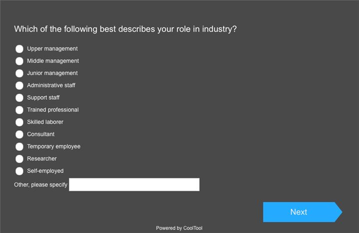This screenshot has width=359, height=233.
Task: Select the Upper management radio button
Action: [19, 49]
